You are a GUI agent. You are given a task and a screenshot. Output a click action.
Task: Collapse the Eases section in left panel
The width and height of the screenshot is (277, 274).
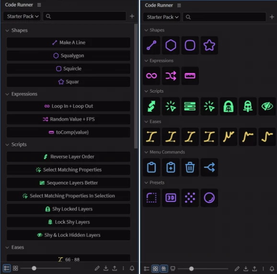click(7, 248)
